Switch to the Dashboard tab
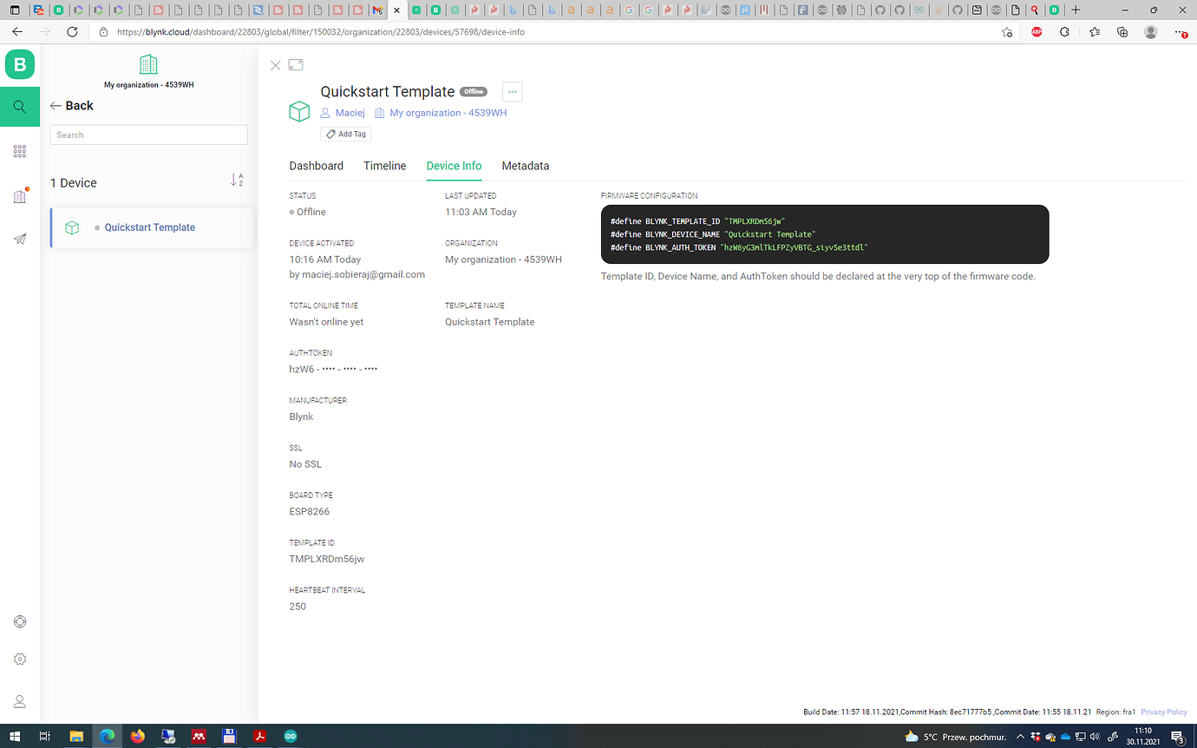The image size is (1197, 748). click(x=316, y=166)
